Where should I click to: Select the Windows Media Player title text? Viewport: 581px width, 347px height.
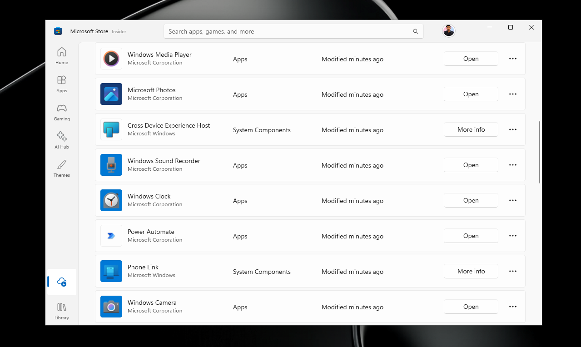pyautogui.click(x=159, y=55)
